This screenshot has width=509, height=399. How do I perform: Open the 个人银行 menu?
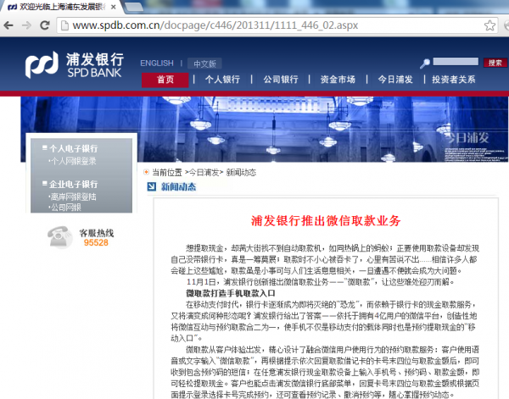[222, 80]
